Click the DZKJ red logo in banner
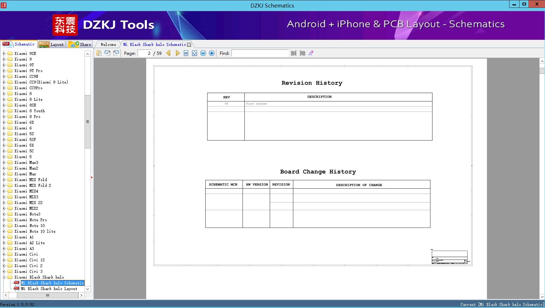Image resolution: width=545 pixels, height=308 pixels. tap(65, 25)
